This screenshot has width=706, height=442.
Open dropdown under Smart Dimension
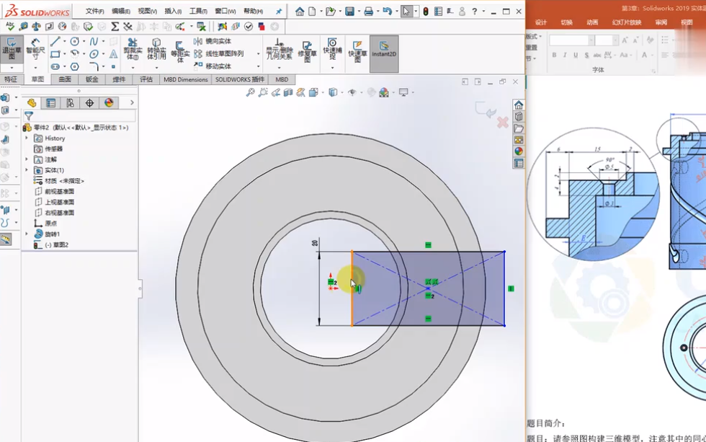pyautogui.click(x=35, y=68)
